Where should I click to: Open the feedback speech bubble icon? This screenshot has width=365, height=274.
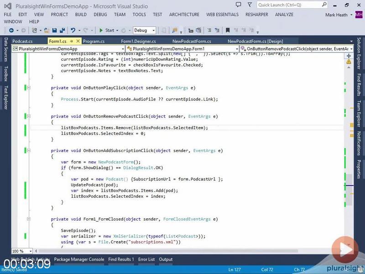(x=238, y=5)
